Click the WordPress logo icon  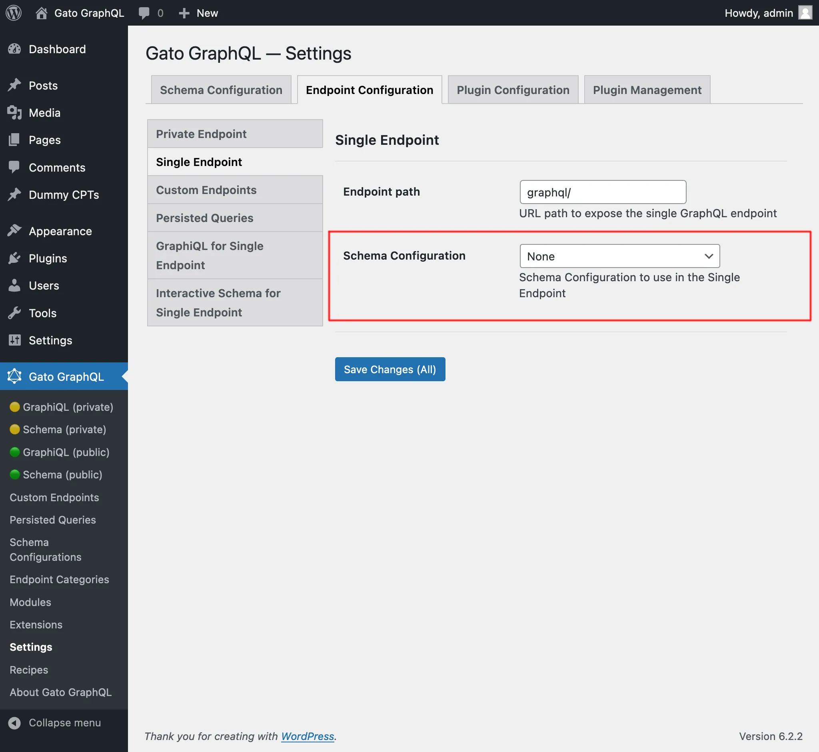point(14,13)
